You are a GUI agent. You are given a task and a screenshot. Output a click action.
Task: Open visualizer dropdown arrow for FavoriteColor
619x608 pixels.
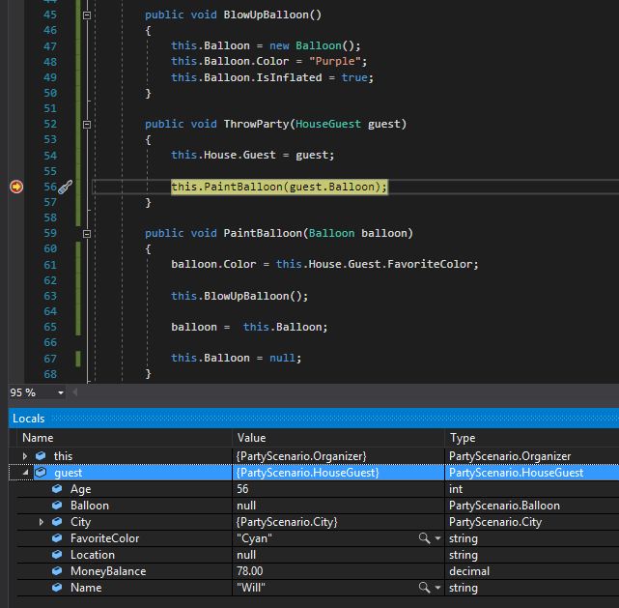(437, 538)
